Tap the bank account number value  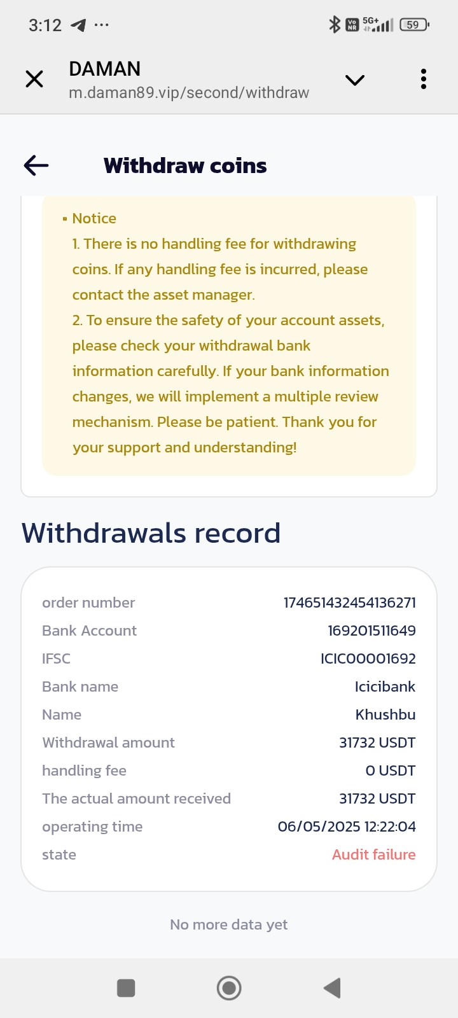(x=371, y=631)
